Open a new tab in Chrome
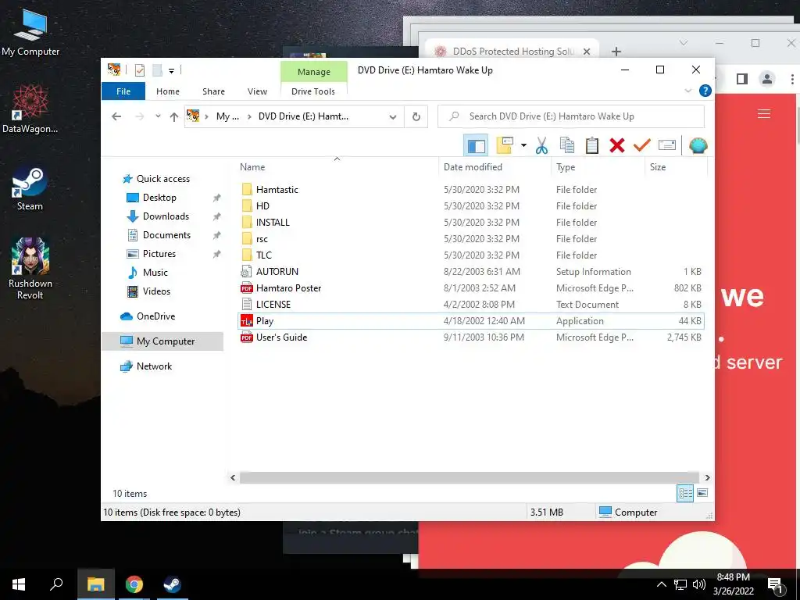This screenshot has width=800, height=600. click(616, 52)
